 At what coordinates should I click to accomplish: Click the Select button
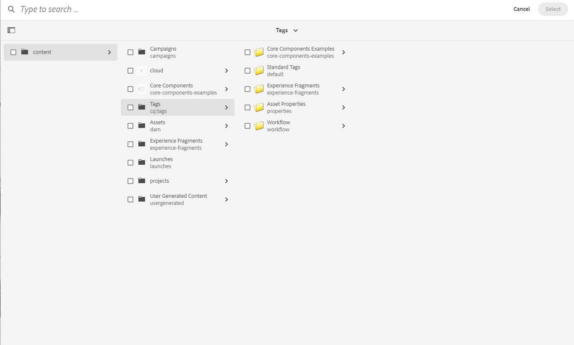click(553, 9)
